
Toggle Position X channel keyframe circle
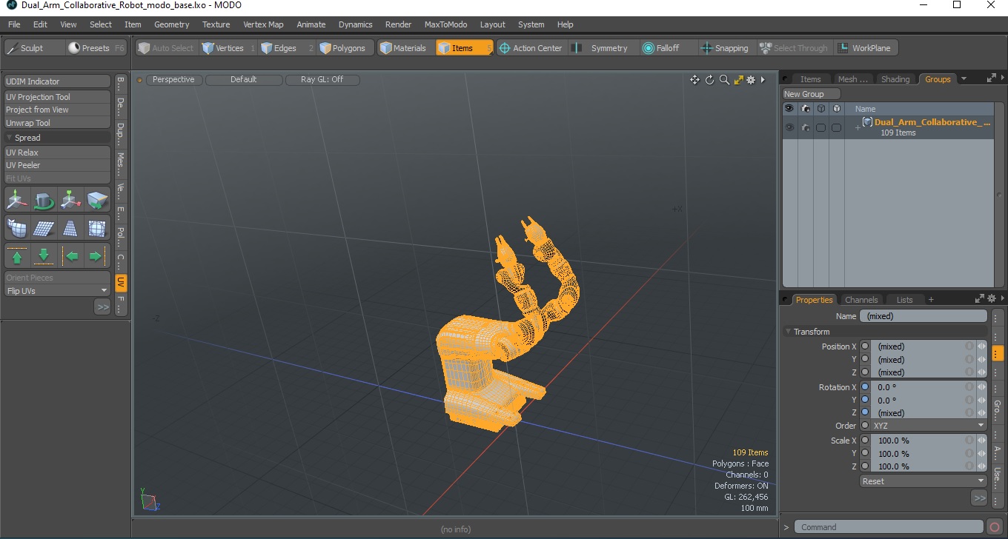pyautogui.click(x=865, y=346)
